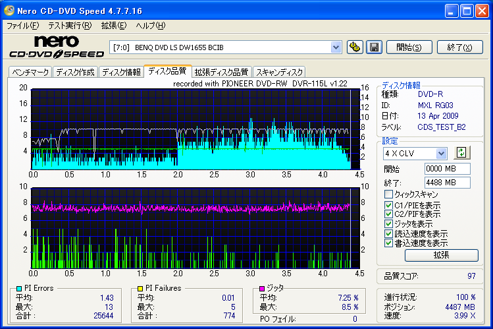493x329 pixels.
Task: Switch to the 拡張ディスク品質 tab
Action: click(222, 72)
